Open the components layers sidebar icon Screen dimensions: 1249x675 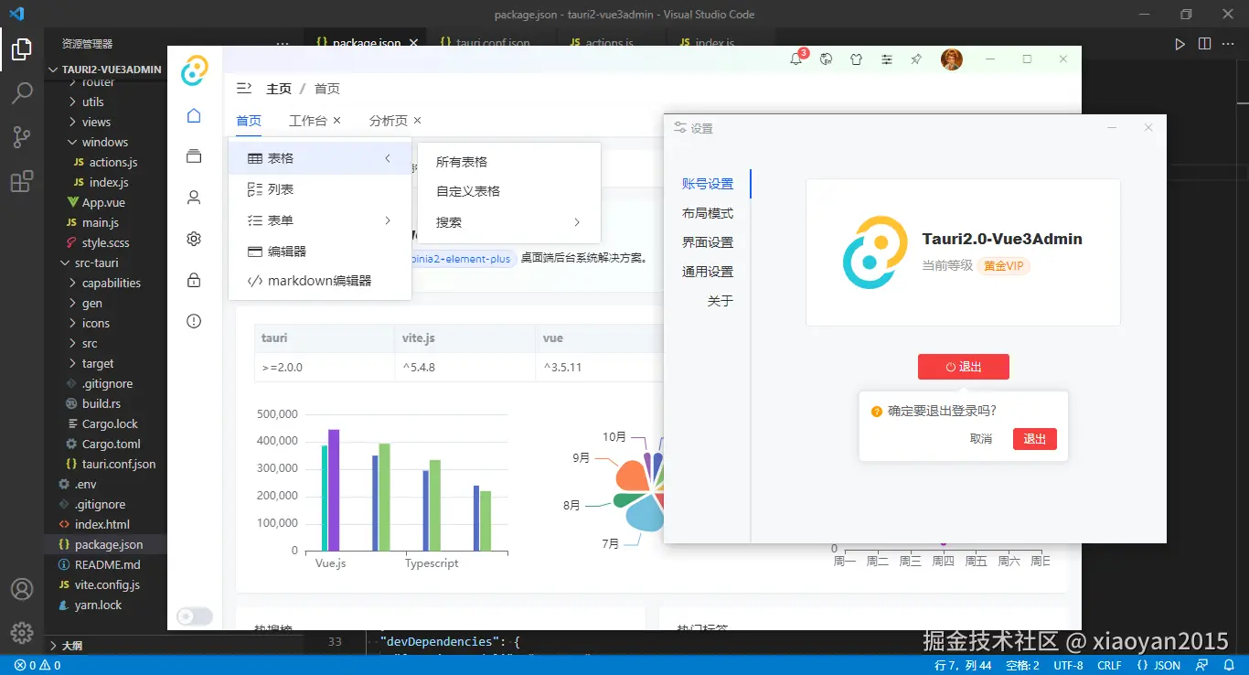(x=194, y=156)
